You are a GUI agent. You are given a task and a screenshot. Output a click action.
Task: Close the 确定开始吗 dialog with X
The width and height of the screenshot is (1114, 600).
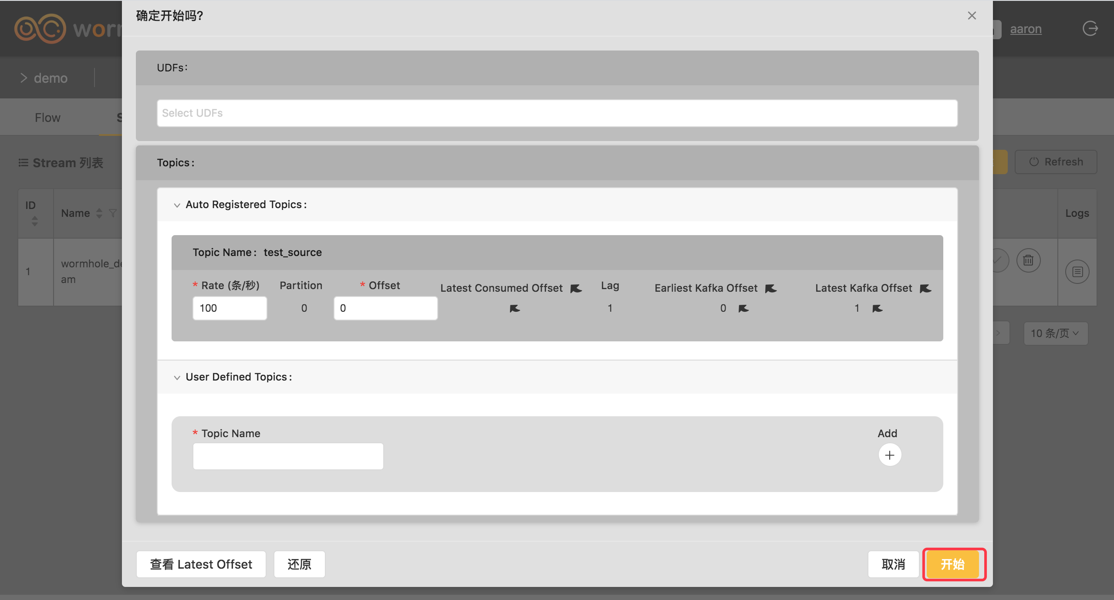pyautogui.click(x=972, y=16)
